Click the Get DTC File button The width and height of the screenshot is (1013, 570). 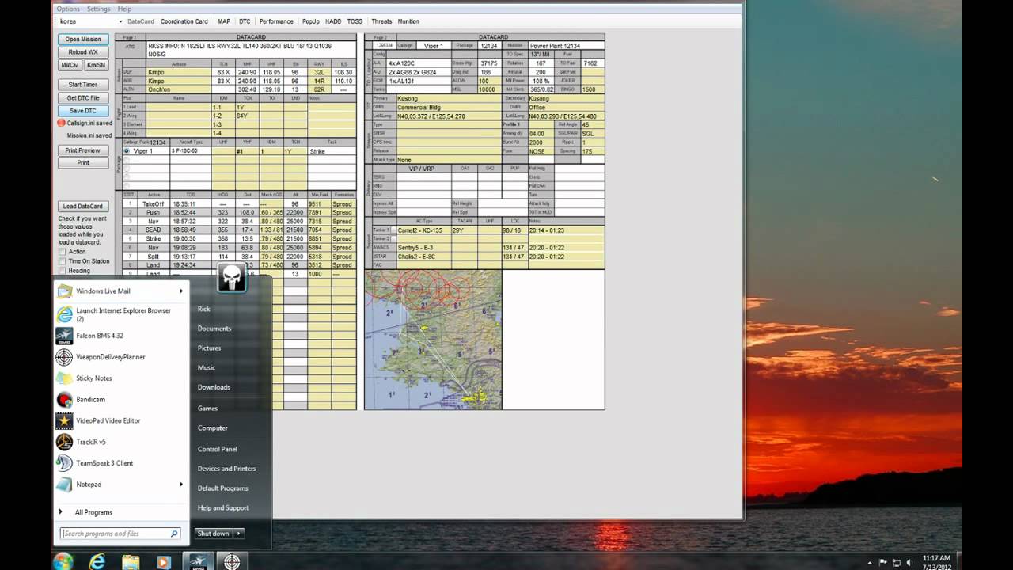(83, 97)
